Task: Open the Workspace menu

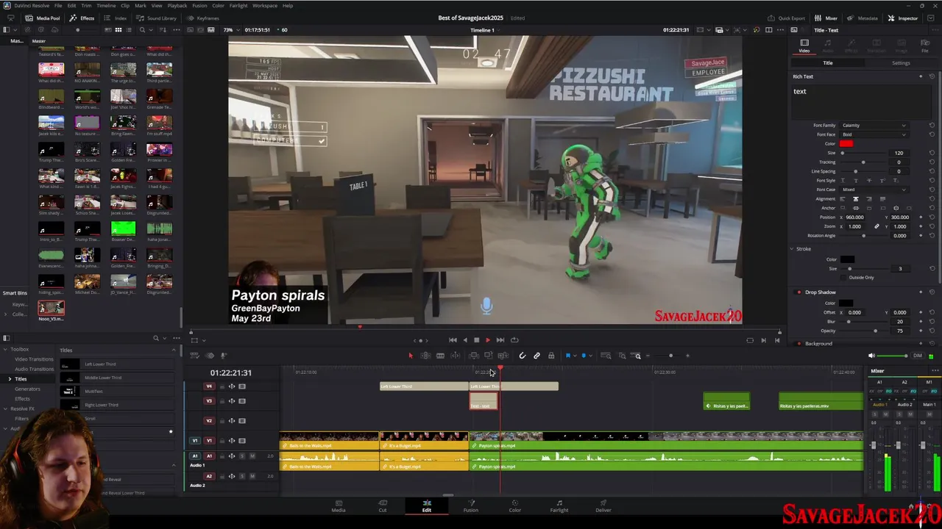Action: tap(265, 5)
